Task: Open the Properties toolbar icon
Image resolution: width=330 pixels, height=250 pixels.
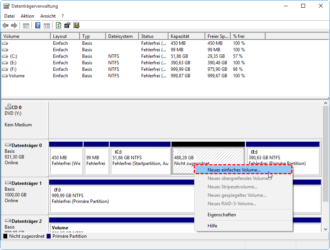Action: 68,26
